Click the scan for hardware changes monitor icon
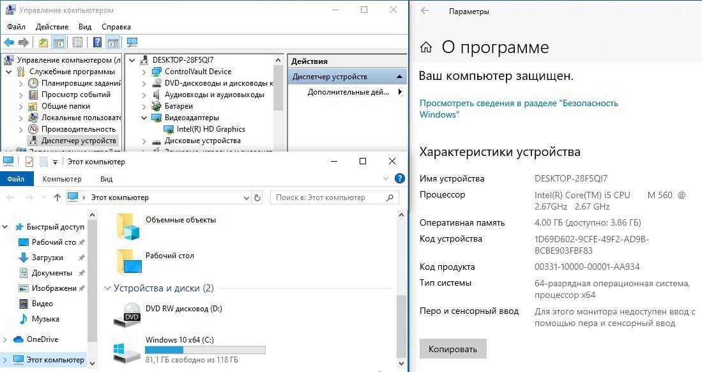 pyautogui.click(x=132, y=43)
